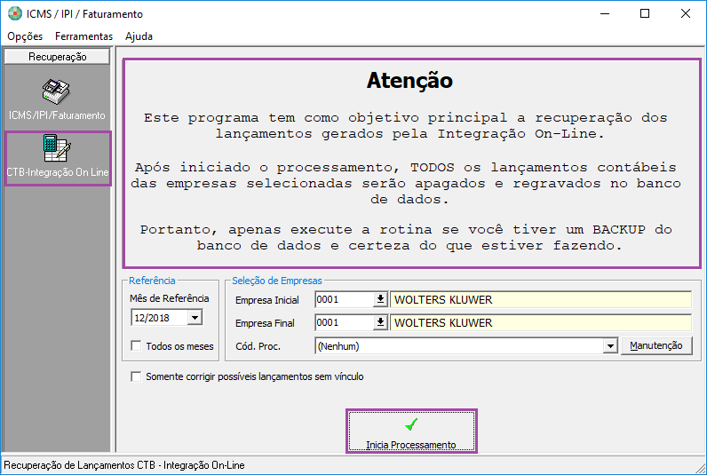
Task: Click the Atenção heading text
Action: (x=409, y=81)
